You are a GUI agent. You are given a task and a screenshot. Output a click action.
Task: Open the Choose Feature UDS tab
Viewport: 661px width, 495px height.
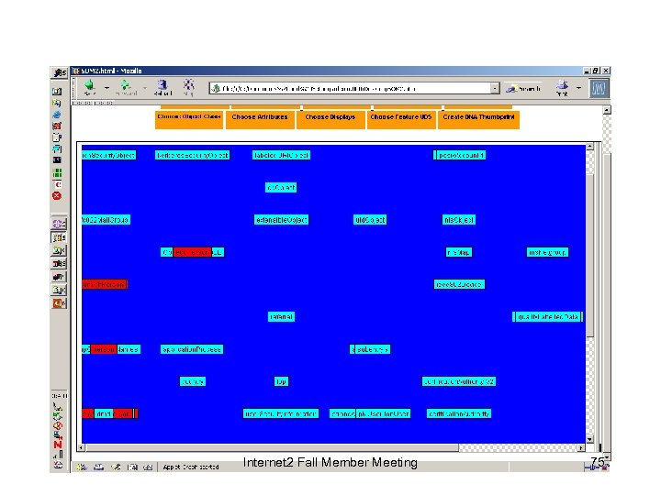[401, 119]
